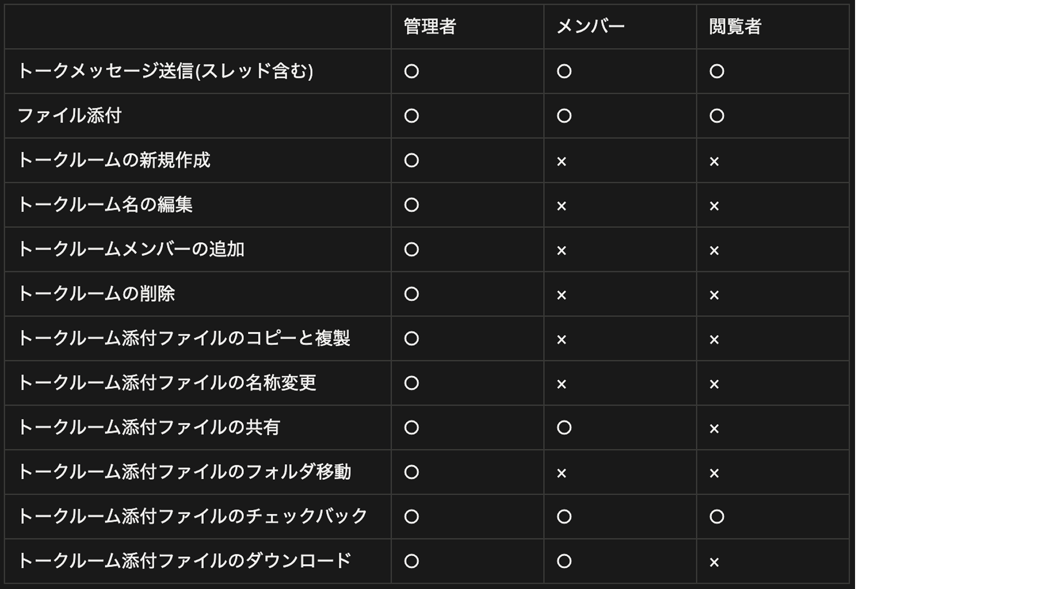Select the トークルーム添付ファイルのコピーと複製 label
Screen dimensions: 1047x589
pos(184,338)
